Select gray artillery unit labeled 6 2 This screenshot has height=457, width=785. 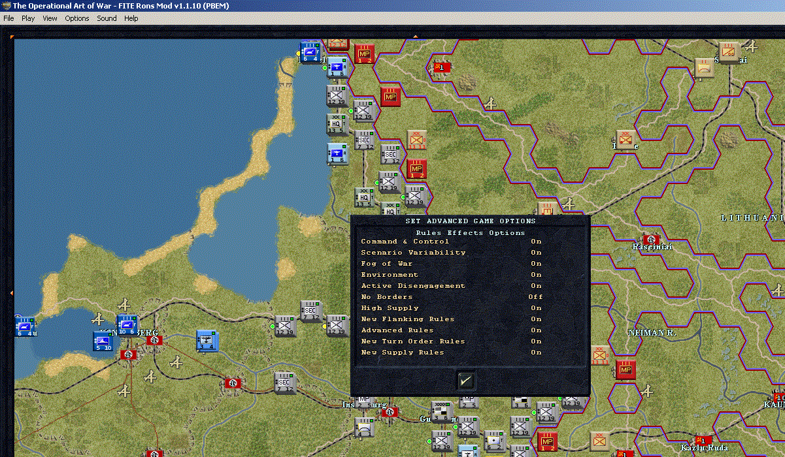click(494, 441)
